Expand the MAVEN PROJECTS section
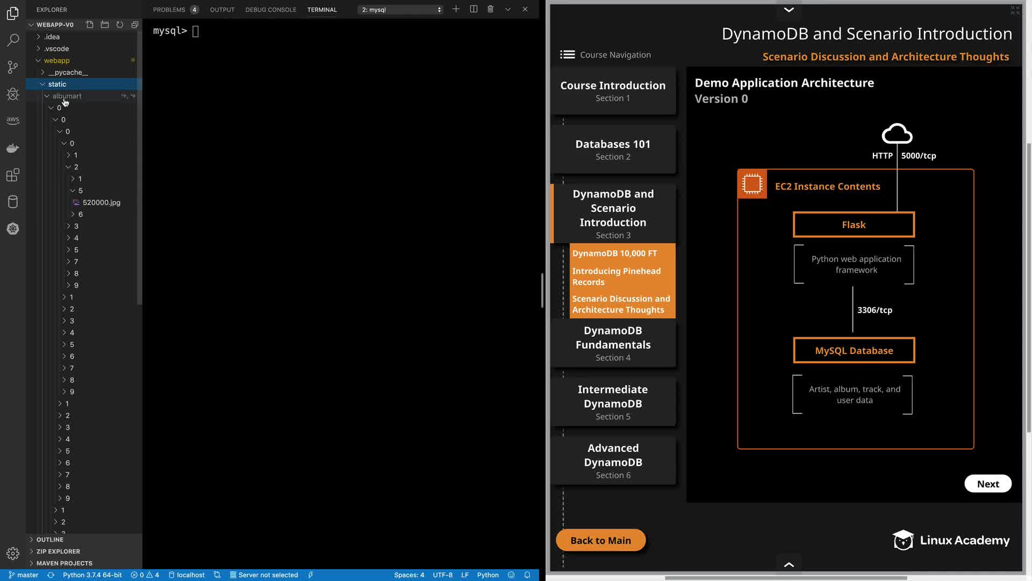This screenshot has width=1032, height=581. pos(64,563)
